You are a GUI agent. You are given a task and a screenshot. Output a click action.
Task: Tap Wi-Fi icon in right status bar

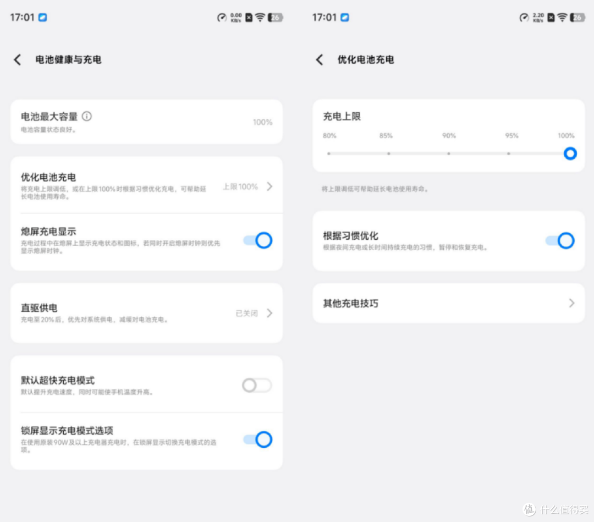click(562, 18)
